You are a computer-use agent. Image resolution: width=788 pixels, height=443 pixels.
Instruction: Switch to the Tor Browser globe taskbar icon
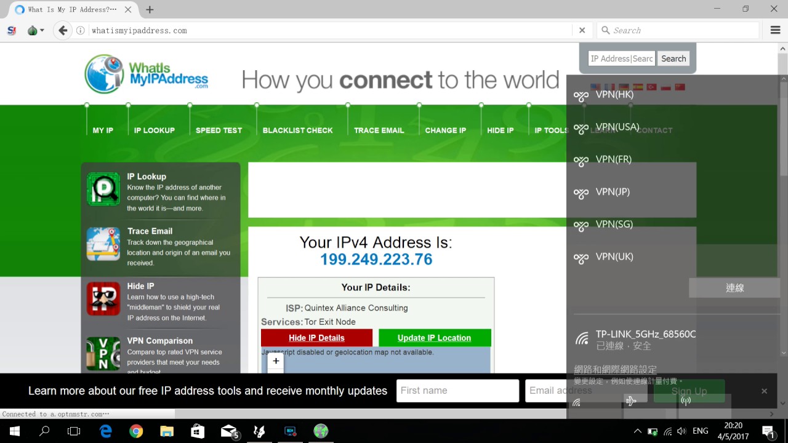click(321, 431)
